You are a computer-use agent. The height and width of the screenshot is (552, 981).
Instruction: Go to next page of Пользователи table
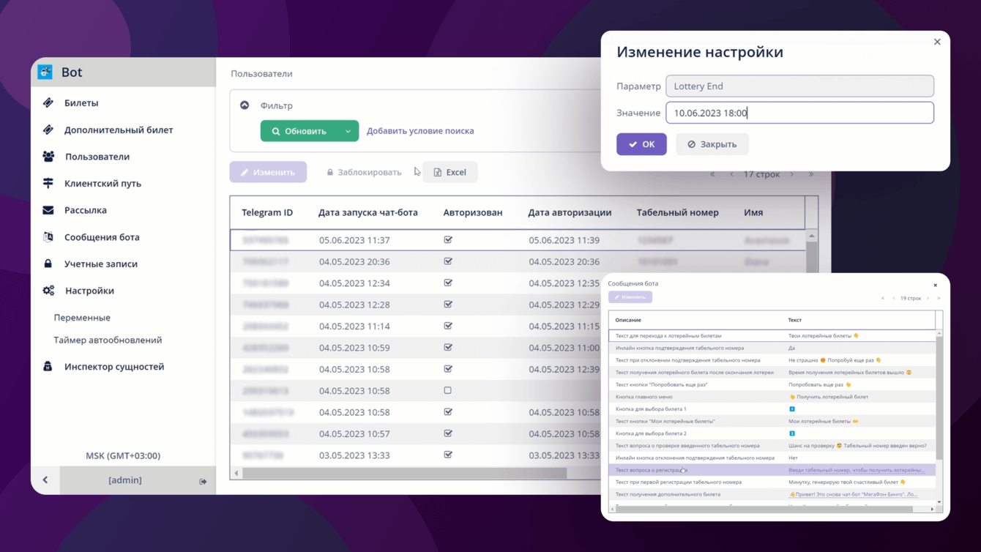pos(791,174)
